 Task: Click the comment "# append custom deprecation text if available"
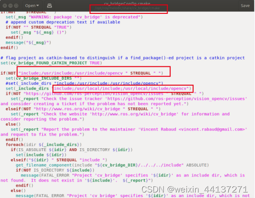[x=63, y=22]
